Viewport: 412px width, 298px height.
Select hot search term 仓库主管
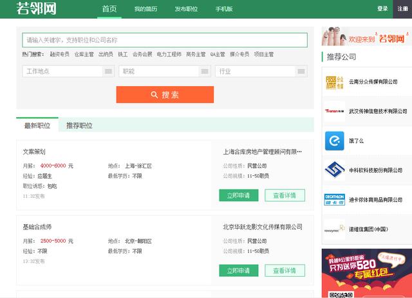coord(84,54)
